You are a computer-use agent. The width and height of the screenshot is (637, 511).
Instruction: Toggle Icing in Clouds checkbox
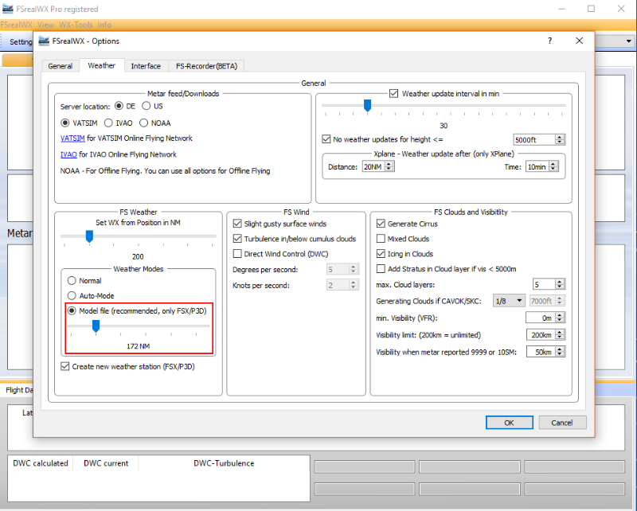[x=381, y=253]
